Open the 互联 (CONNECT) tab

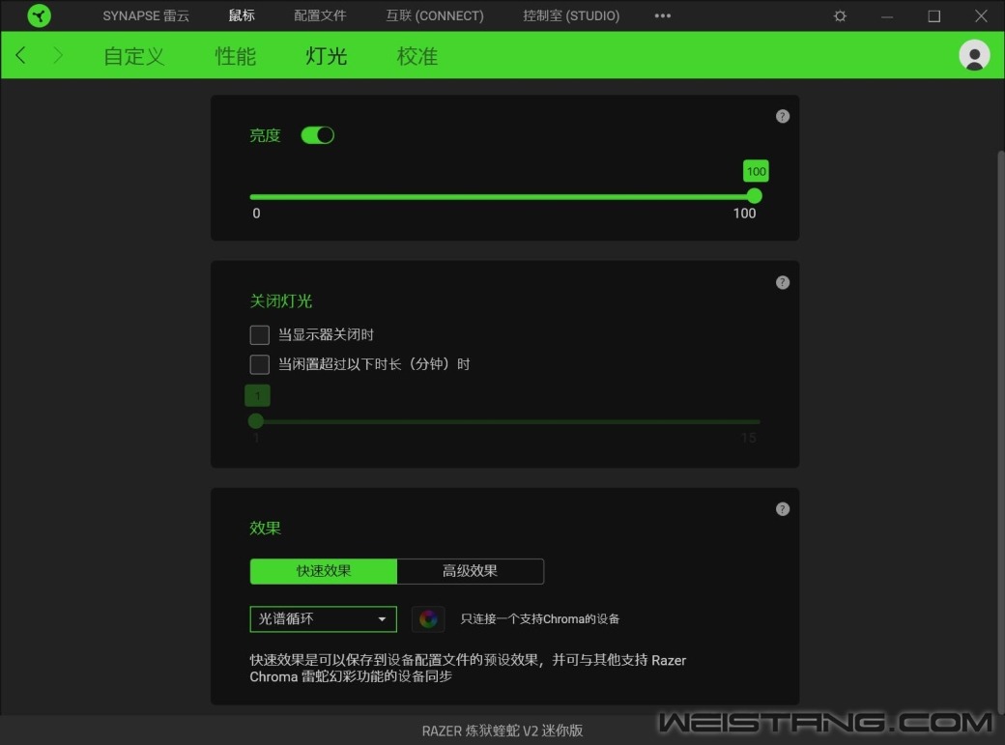coord(435,15)
